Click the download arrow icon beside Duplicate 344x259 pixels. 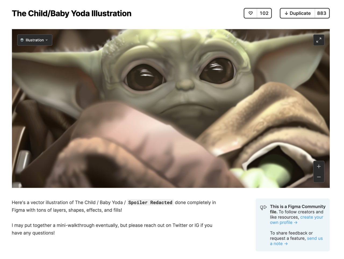click(x=286, y=13)
